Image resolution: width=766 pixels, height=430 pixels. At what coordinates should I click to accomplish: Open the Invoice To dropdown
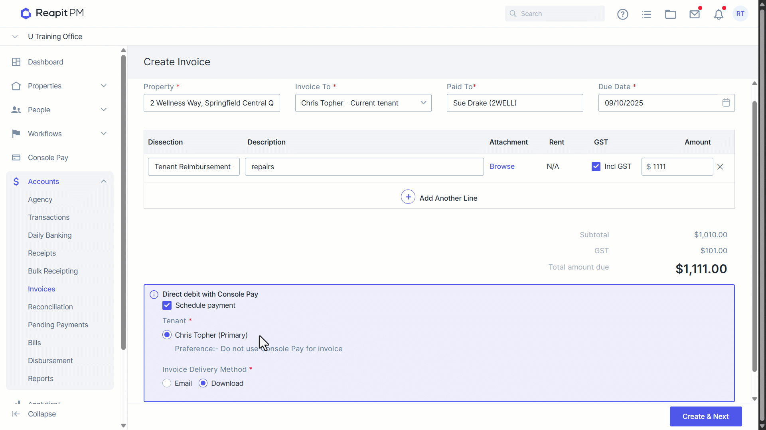[363, 103]
